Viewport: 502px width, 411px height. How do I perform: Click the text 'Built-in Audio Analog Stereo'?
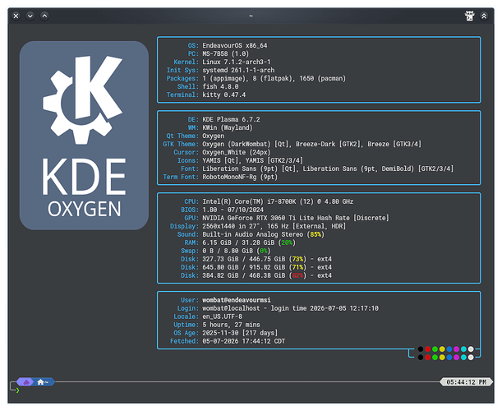(252, 234)
